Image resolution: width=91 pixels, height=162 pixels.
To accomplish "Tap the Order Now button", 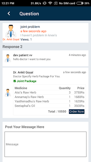I will (x=77, y=112).
